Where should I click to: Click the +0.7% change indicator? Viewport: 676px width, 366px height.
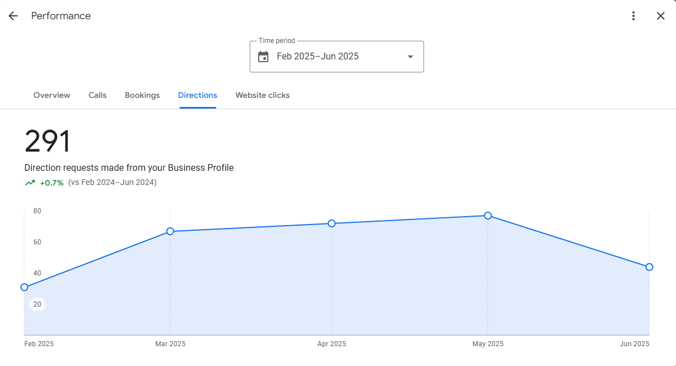(x=52, y=183)
